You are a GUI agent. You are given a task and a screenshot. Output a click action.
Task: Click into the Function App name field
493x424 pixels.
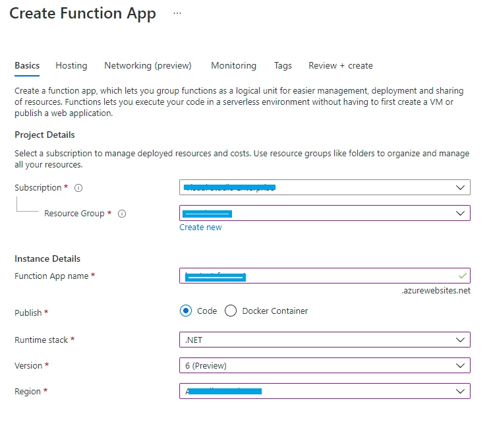pos(316,276)
